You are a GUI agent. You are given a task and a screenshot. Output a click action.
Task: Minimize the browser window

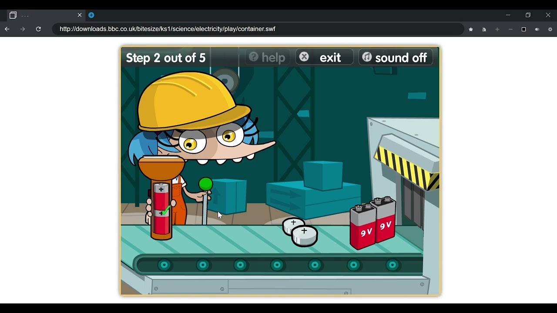click(508, 15)
